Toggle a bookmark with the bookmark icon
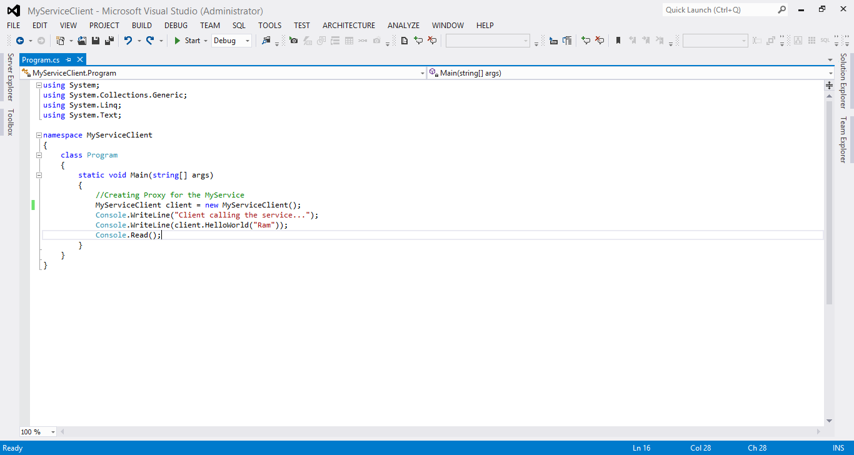Viewport: 854px width, 455px height. coord(618,41)
